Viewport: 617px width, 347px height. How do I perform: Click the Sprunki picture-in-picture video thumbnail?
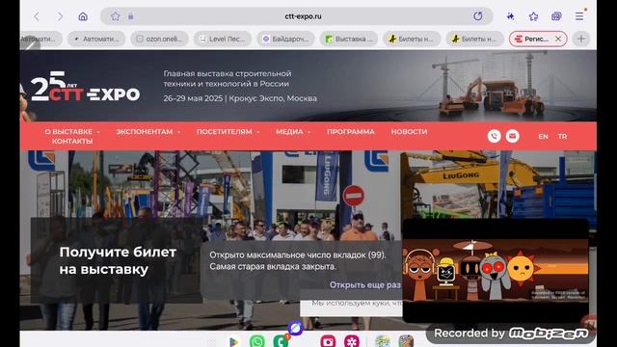click(496, 271)
